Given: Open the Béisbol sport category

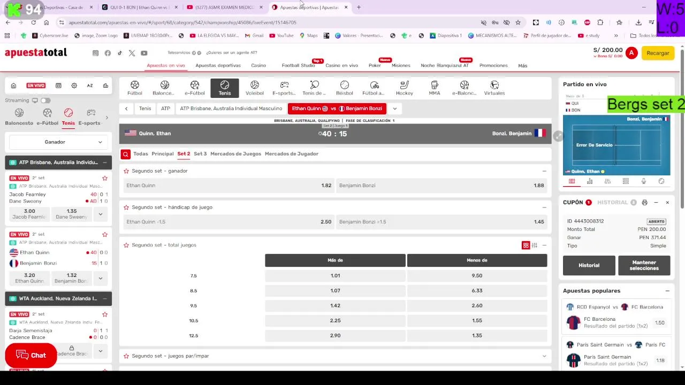Looking at the screenshot, I should 345,88.
